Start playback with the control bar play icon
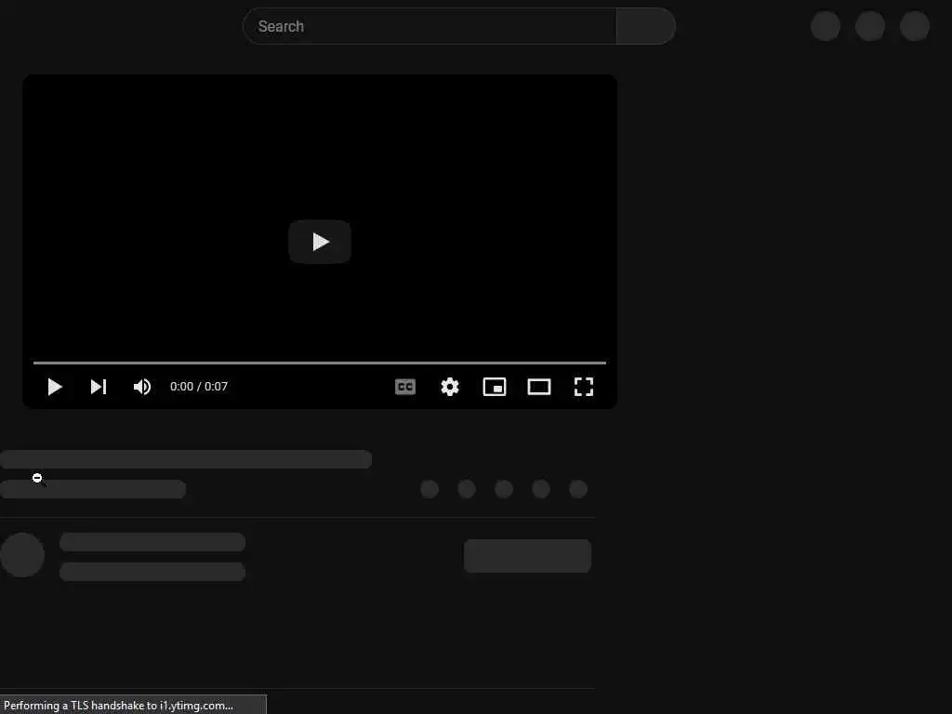952x714 pixels. coord(55,387)
